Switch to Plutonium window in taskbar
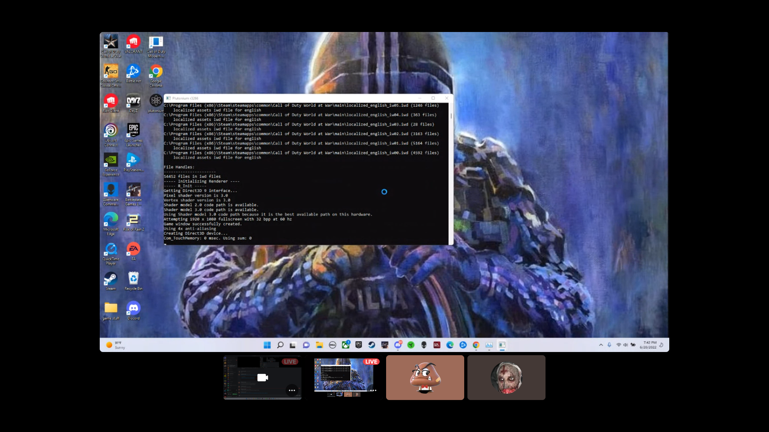This screenshot has width=769, height=432. tap(502, 345)
